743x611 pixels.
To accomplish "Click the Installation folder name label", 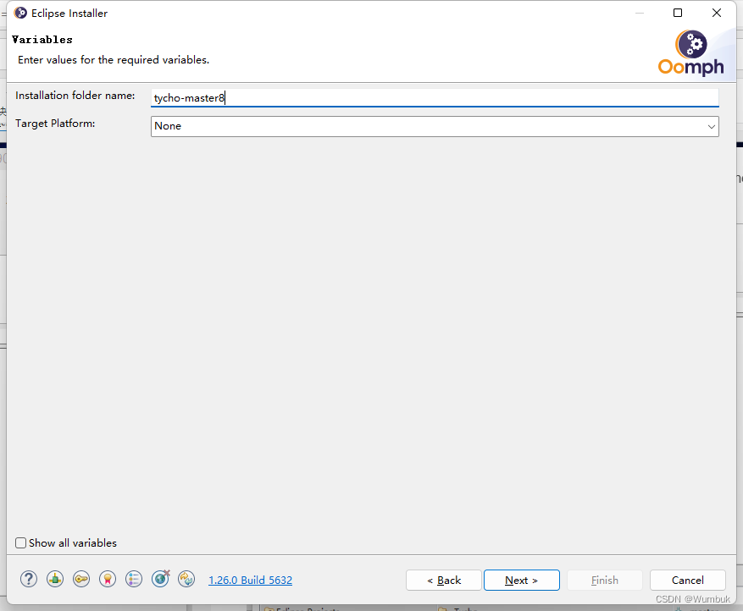I will coord(75,96).
